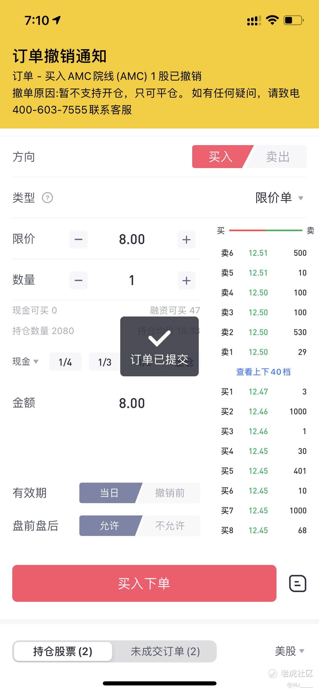Select 卖5 ask row at 12.51

(x=264, y=273)
